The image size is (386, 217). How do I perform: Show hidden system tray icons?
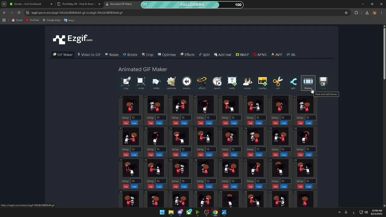tap(339, 212)
